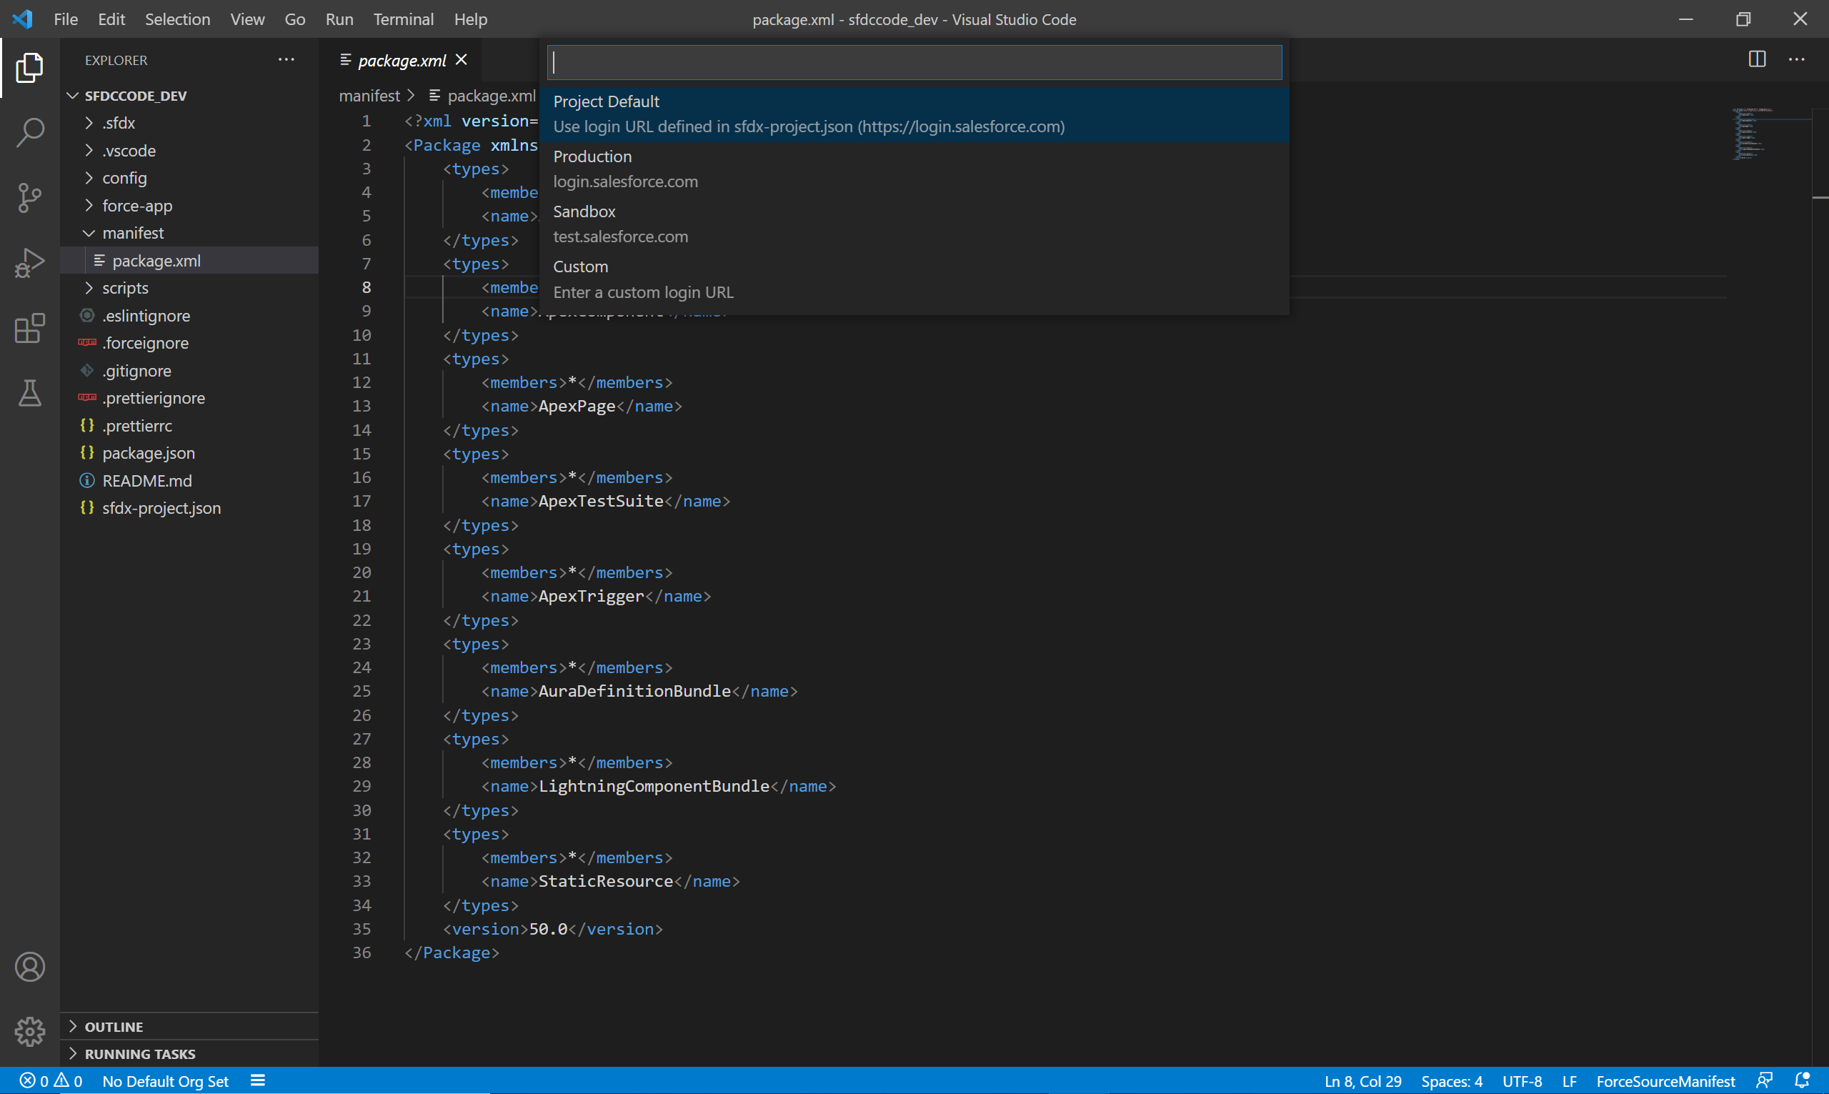Viewport: 1829px width, 1094px height.
Task: Expand the RUNNING TASKS section
Action: [139, 1053]
